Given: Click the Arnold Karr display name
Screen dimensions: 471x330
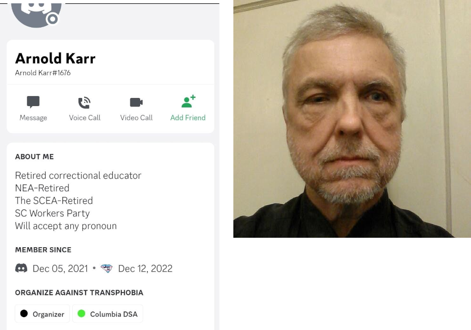Looking at the screenshot, I should (55, 58).
